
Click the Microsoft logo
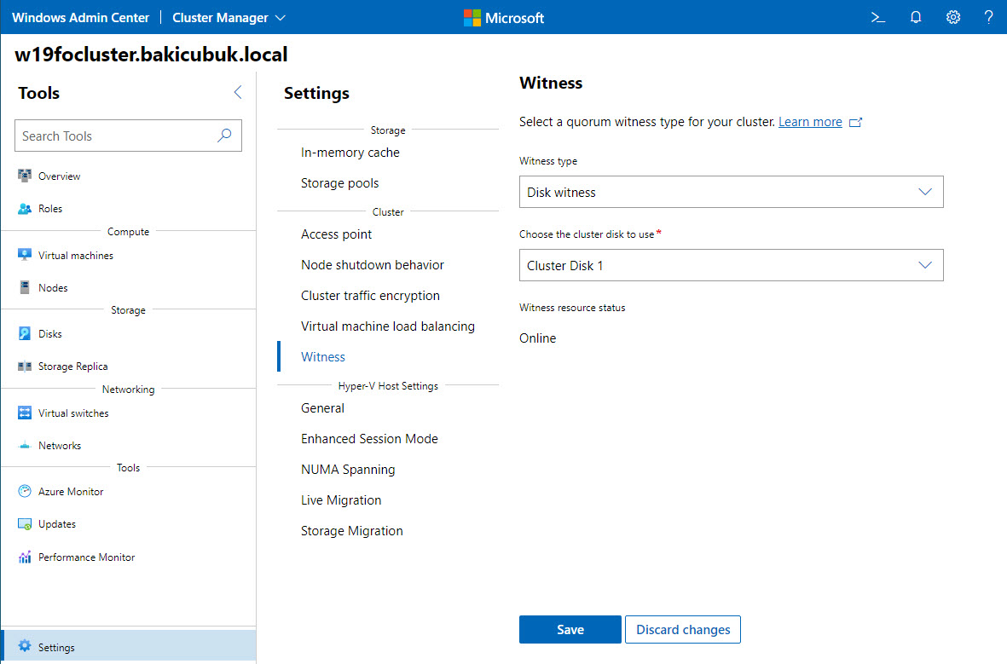click(504, 18)
